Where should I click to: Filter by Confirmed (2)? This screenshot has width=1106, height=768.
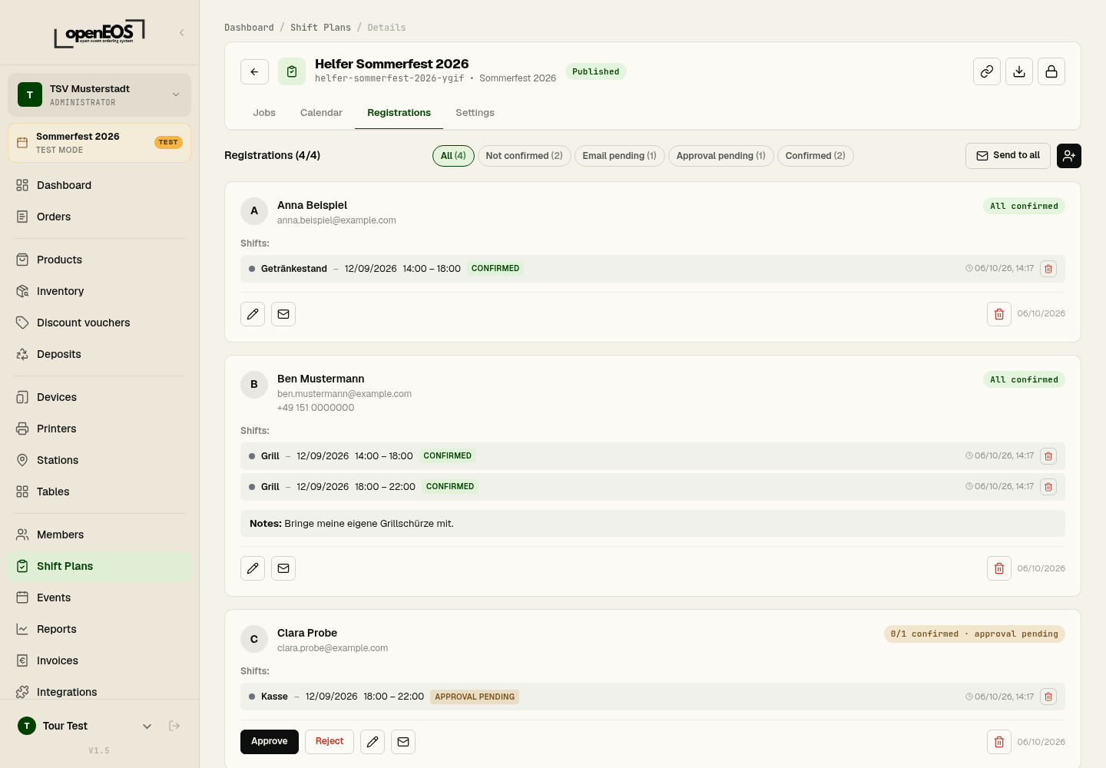pos(815,156)
